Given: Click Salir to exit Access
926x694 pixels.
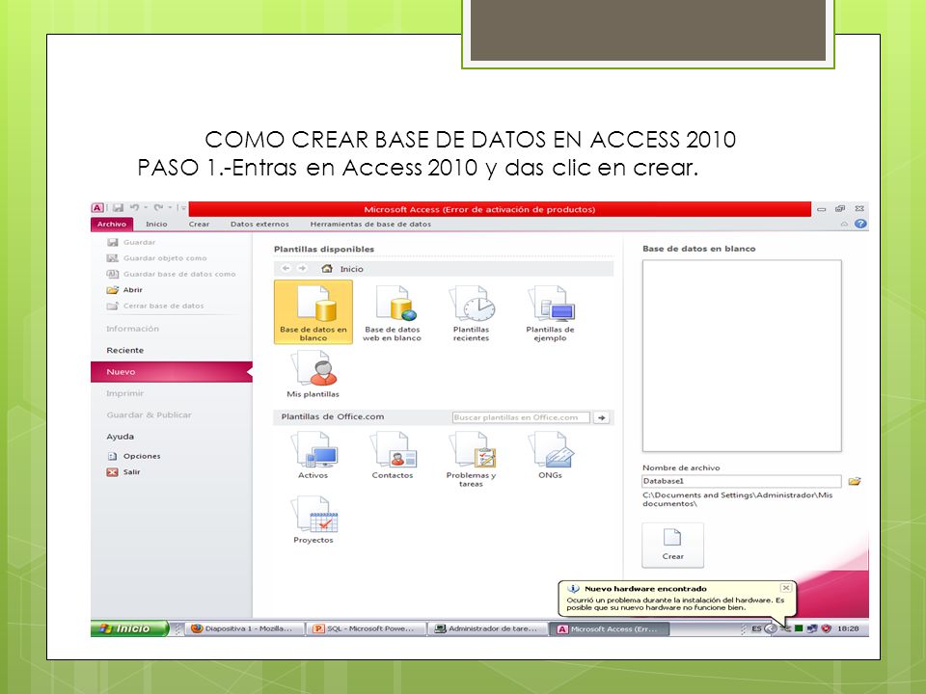Looking at the screenshot, I should [x=123, y=472].
